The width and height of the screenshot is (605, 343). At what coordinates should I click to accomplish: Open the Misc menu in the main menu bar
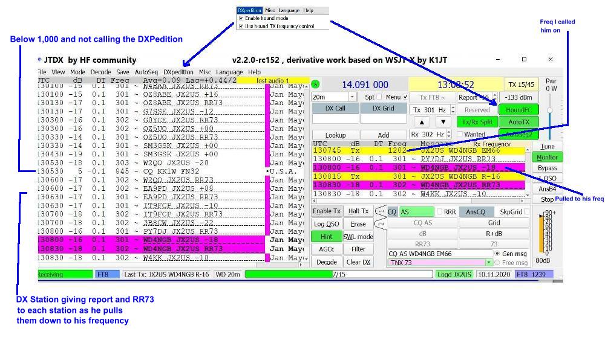[205, 72]
